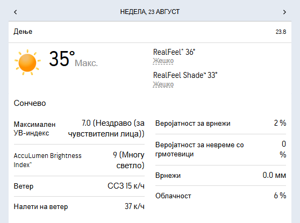Screen dimensions: 300x223
Task: Select Веројатност за невреме со грмотевици row
Action: (220, 149)
